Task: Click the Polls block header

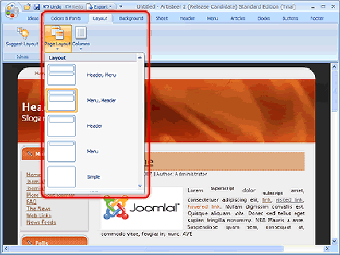Action: pyautogui.click(x=54, y=240)
